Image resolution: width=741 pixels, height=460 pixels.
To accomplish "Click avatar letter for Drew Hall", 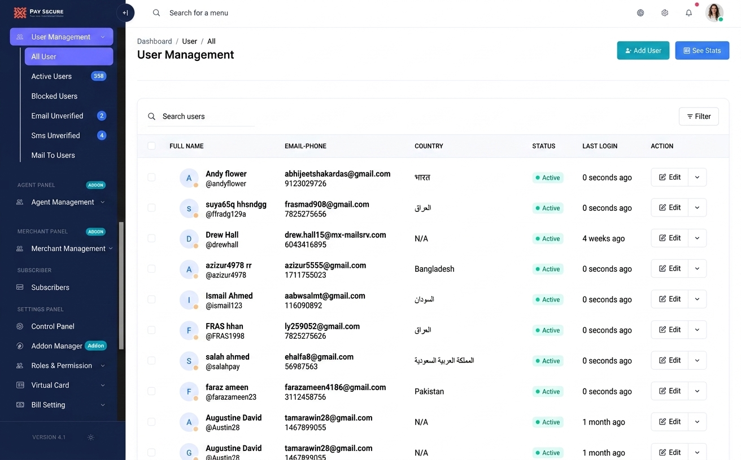I will coord(189,239).
